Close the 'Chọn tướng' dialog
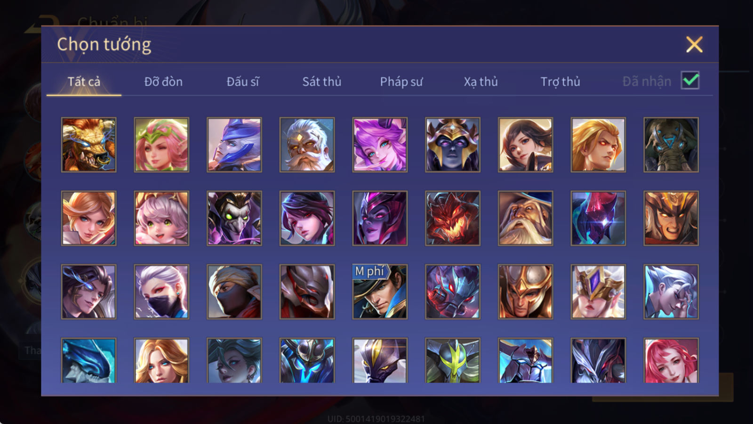The width and height of the screenshot is (753, 424). click(x=694, y=44)
